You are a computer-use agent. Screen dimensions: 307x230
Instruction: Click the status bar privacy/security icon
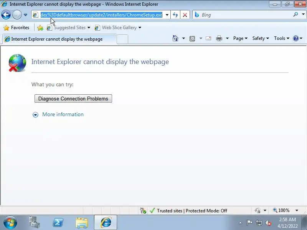[x=257, y=210]
